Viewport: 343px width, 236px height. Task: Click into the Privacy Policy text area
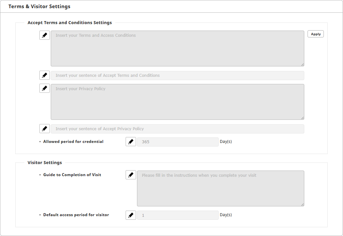[177, 102]
